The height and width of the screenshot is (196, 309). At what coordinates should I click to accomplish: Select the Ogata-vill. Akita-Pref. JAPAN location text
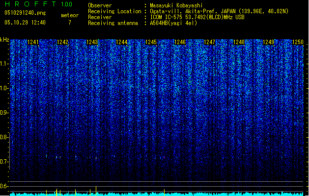coord(219,11)
